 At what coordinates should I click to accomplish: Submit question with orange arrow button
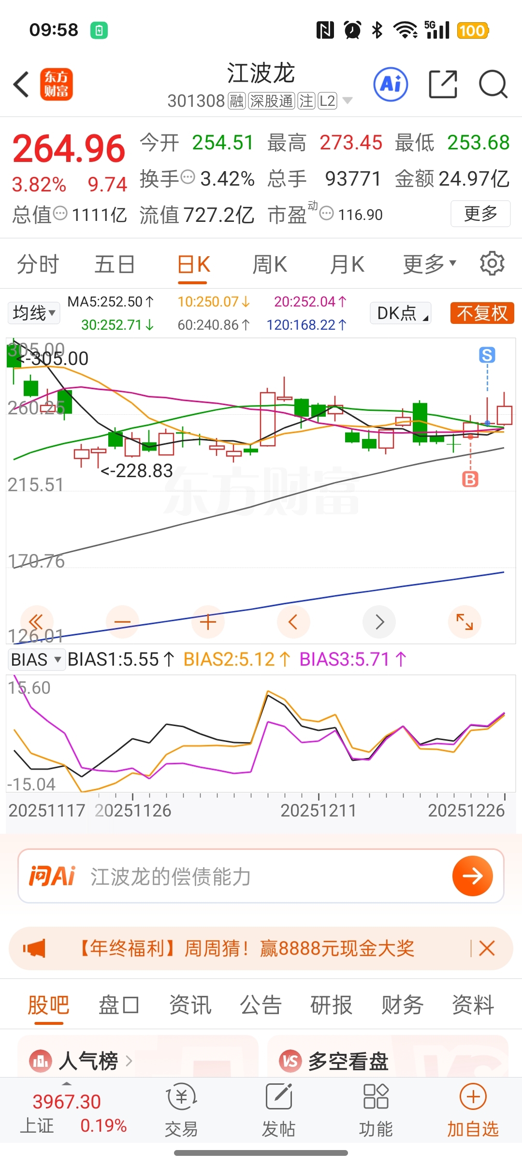(x=472, y=876)
